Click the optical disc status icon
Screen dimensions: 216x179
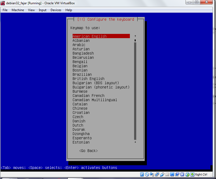[147, 174]
